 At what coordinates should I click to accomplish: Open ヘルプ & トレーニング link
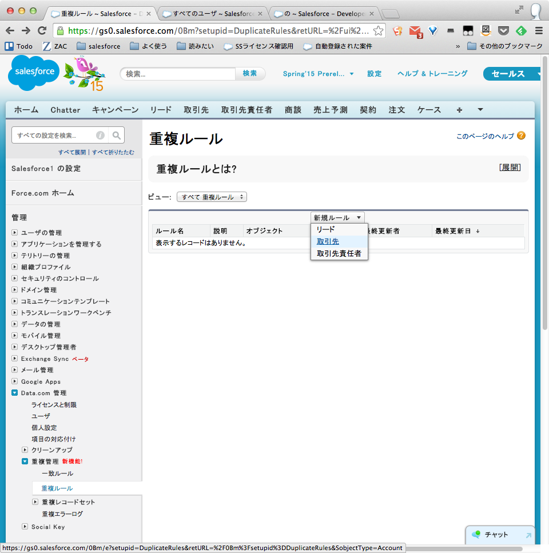432,74
